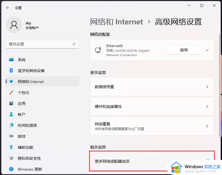
Task: Select 网络和 Internet in sidebar
Action: click(42, 82)
